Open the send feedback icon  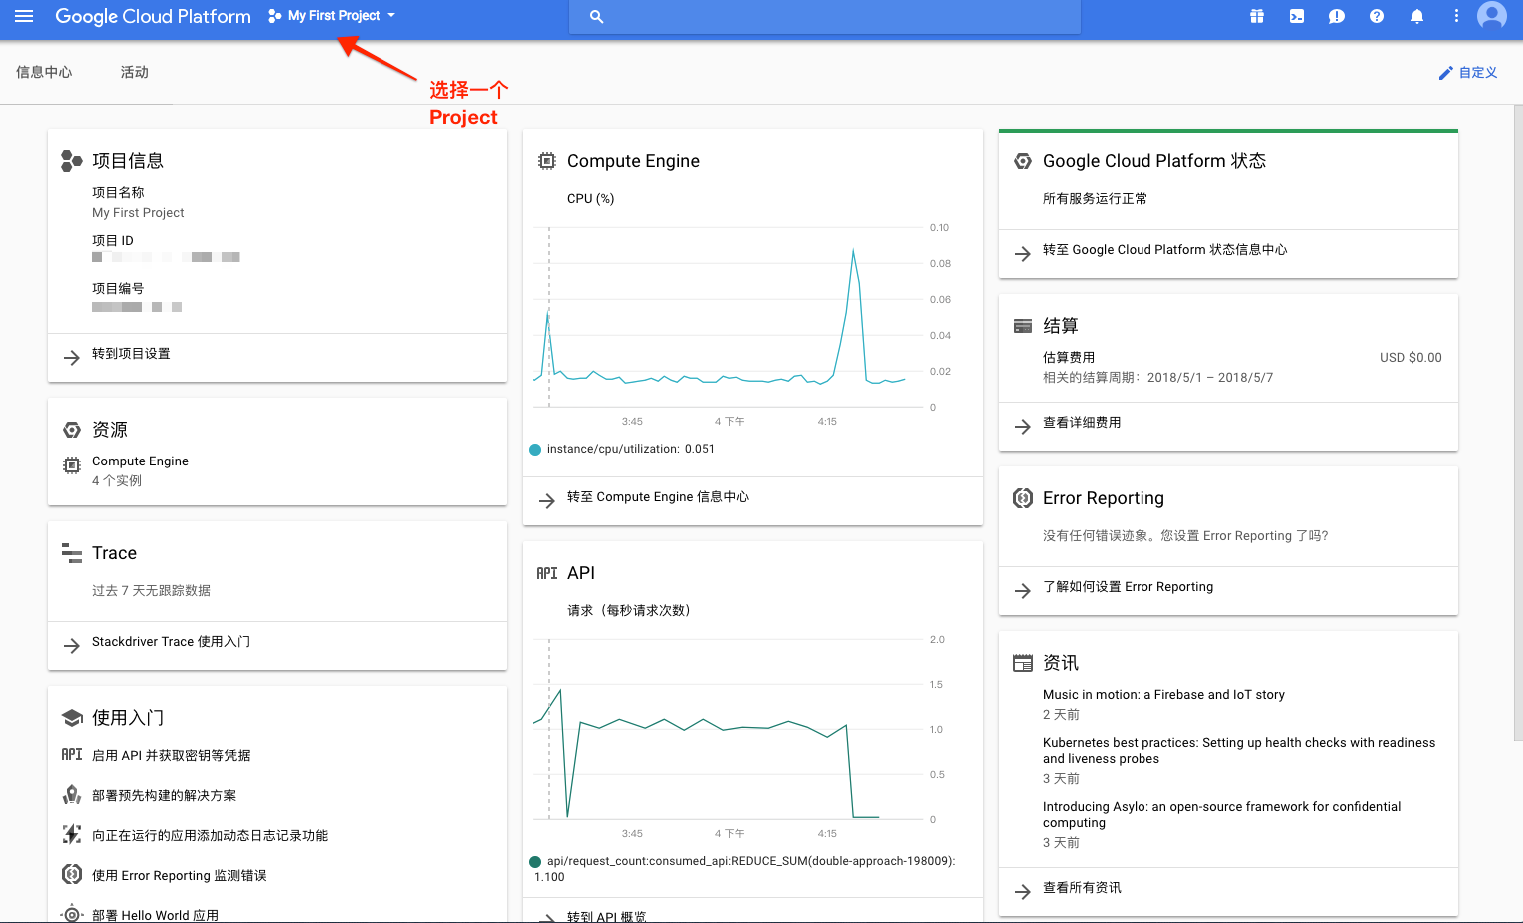pyautogui.click(x=1337, y=16)
